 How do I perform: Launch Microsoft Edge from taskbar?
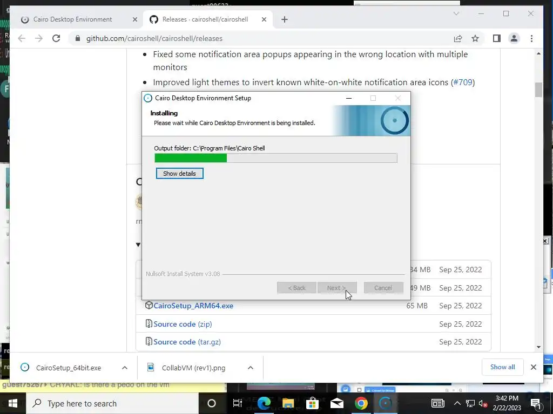tap(264, 403)
